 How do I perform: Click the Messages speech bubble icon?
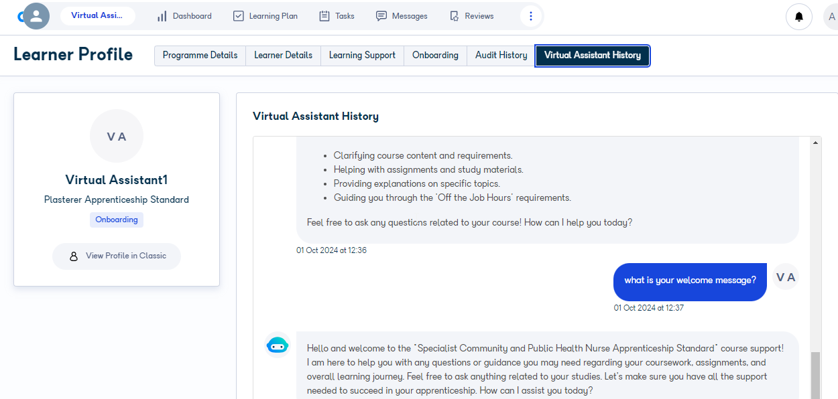pos(381,16)
